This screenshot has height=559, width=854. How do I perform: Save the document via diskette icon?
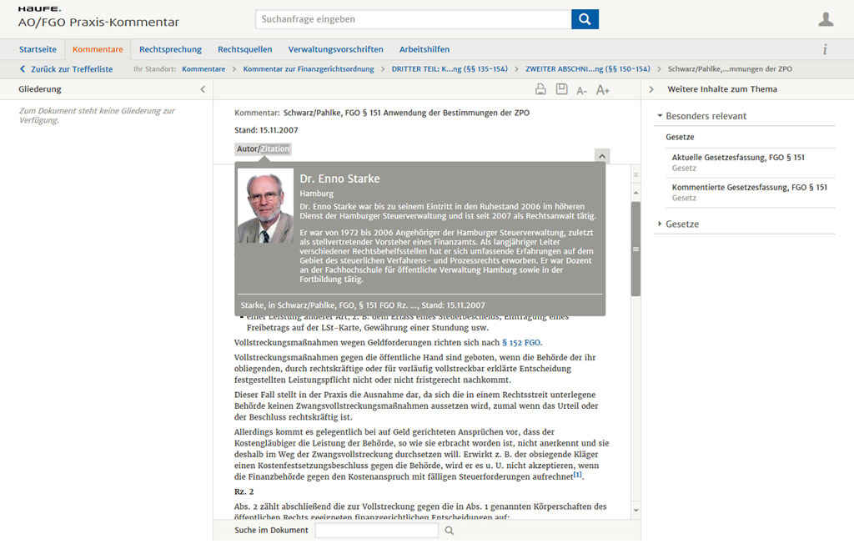click(561, 88)
